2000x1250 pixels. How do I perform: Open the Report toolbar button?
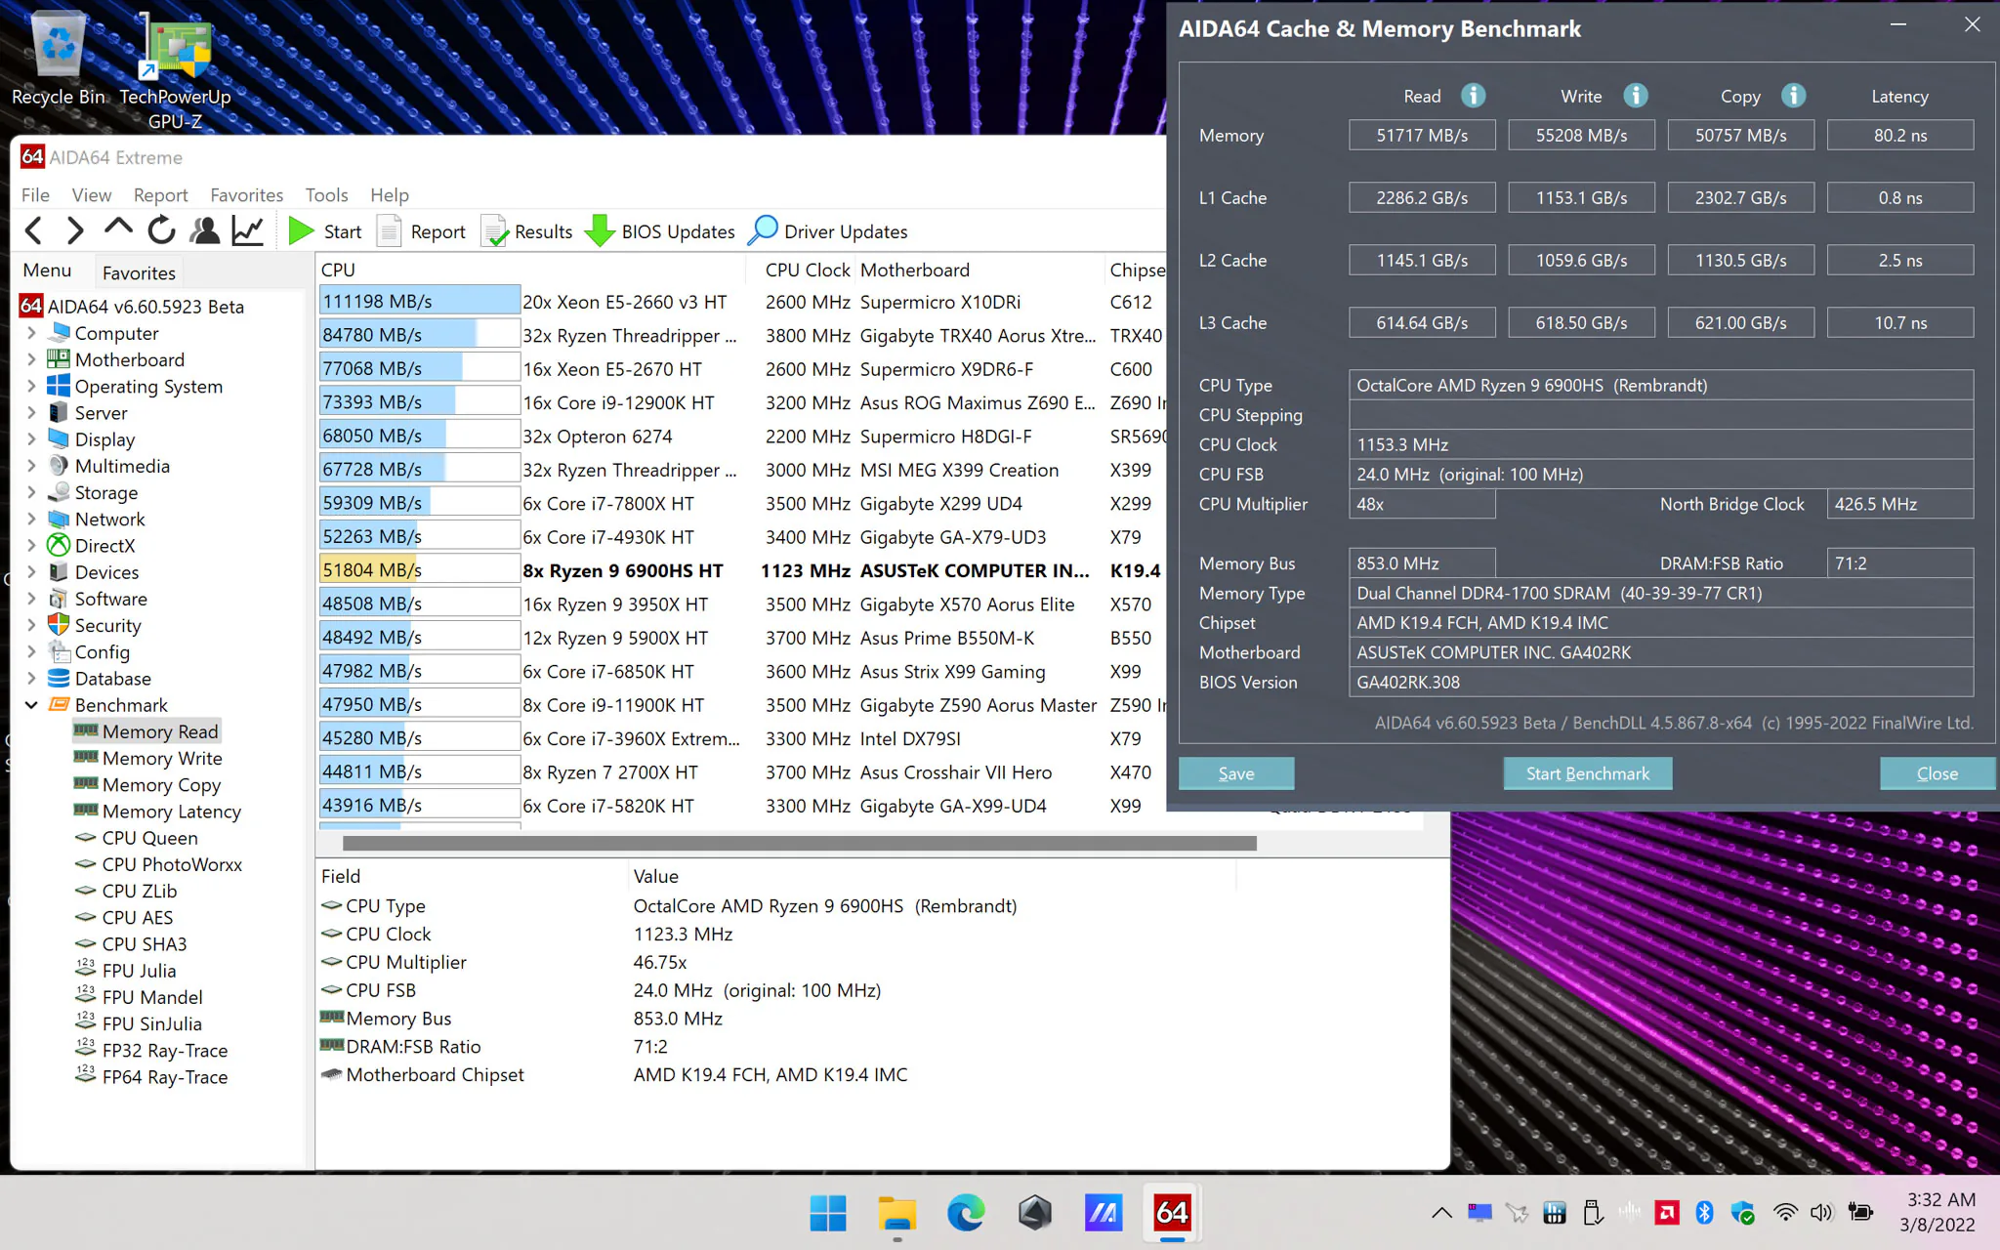pyautogui.click(x=422, y=231)
